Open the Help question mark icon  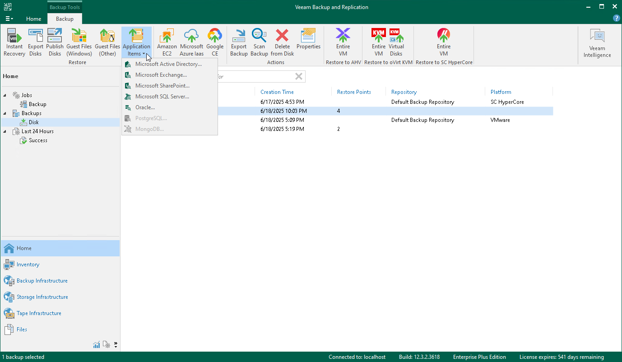point(617,18)
